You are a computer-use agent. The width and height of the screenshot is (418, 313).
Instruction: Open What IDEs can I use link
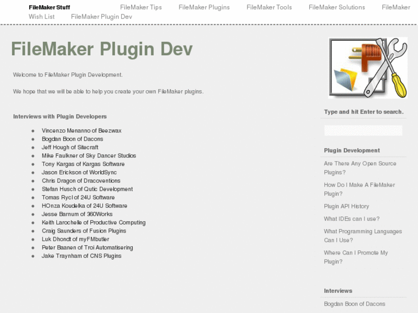pos(352,219)
